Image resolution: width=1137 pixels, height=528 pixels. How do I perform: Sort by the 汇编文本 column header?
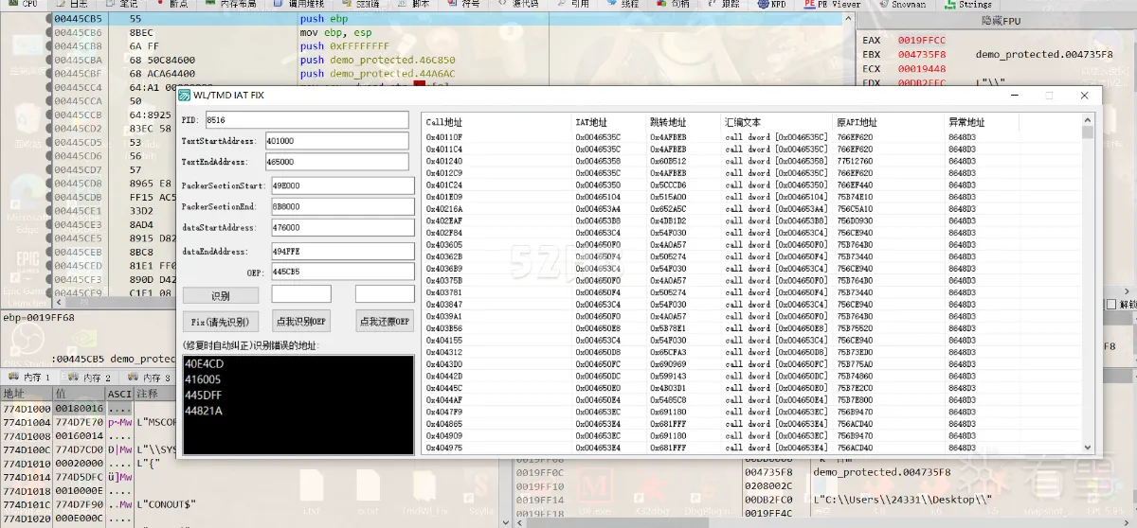(x=777, y=122)
